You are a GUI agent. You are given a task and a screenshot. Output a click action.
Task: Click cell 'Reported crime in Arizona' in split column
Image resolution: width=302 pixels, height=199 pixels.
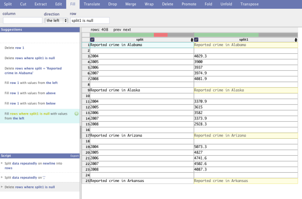[142, 135]
